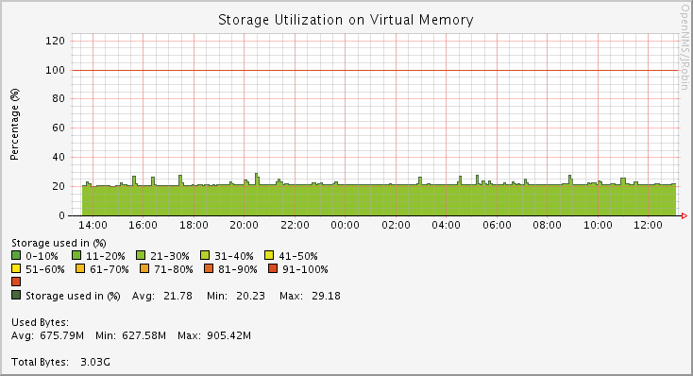Click the 11-20% legend color swatch
Image resolution: width=693 pixels, height=376 pixels.
click(x=76, y=256)
